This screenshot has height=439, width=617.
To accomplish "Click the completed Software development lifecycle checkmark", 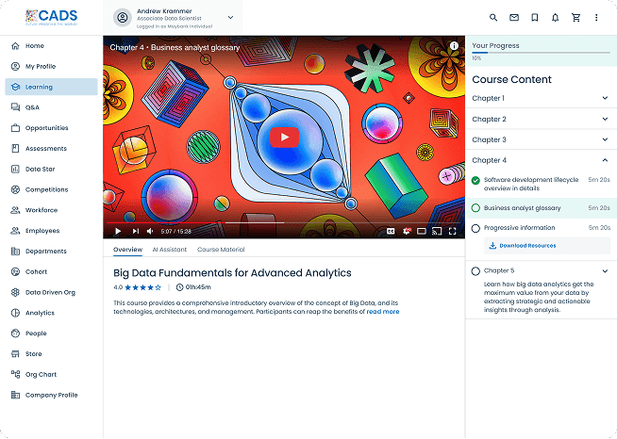I will [x=475, y=179].
